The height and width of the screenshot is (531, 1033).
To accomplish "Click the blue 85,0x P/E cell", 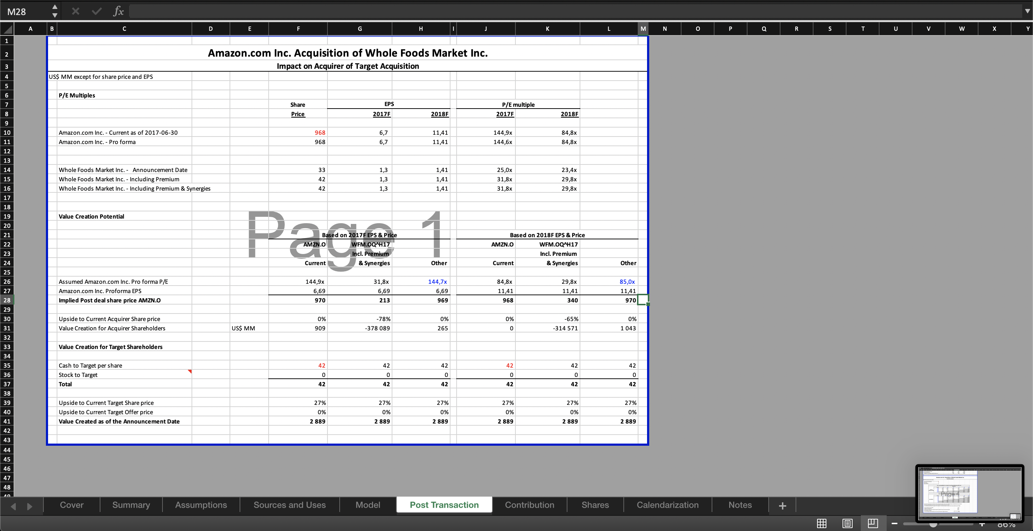I will click(x=609, y=282).
